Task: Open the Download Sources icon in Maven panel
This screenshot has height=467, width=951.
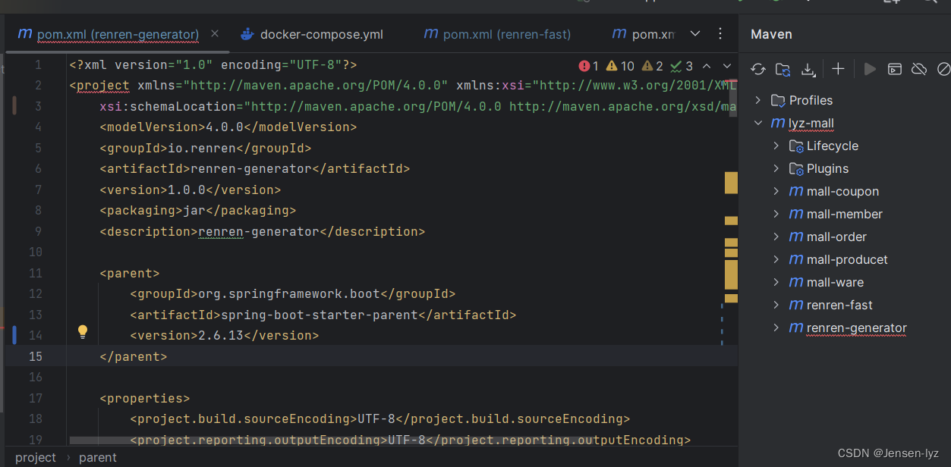Action: point(808,69)
